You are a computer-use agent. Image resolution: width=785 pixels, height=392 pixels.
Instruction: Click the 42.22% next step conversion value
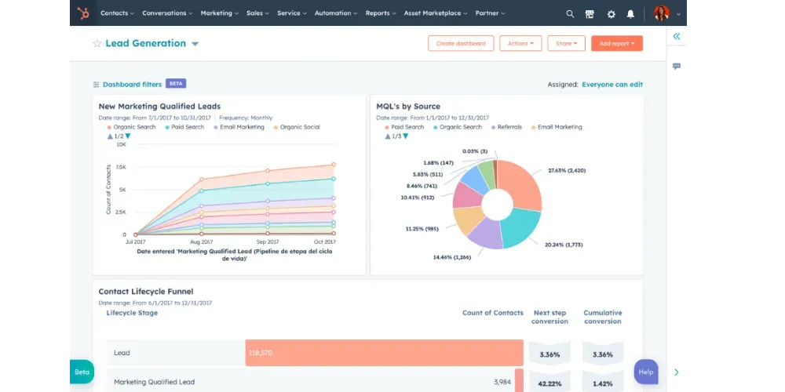(x=549, y=383)
